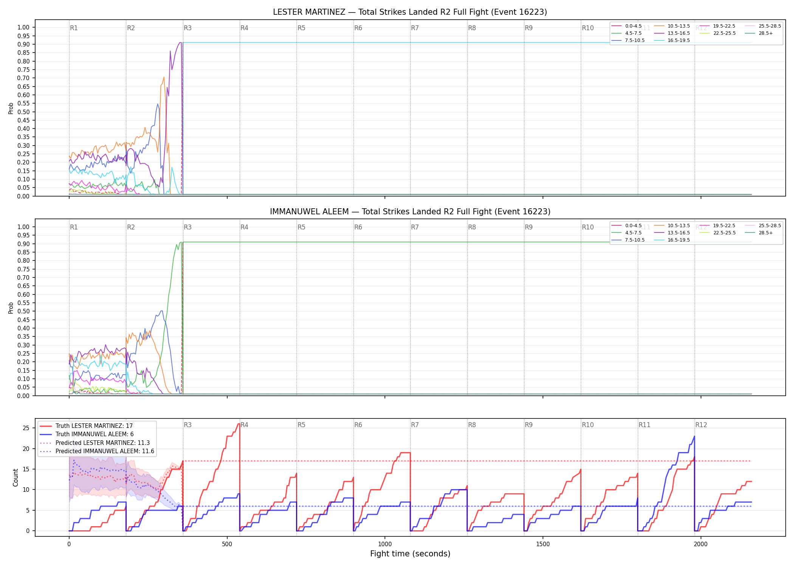Select the 4.5-7.5 legend entry in the middle chart

627,233
